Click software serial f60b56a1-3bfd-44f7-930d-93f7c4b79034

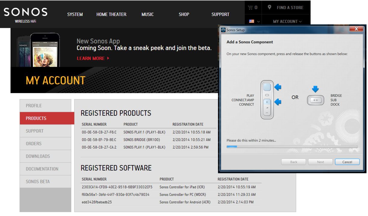(115, 195)
